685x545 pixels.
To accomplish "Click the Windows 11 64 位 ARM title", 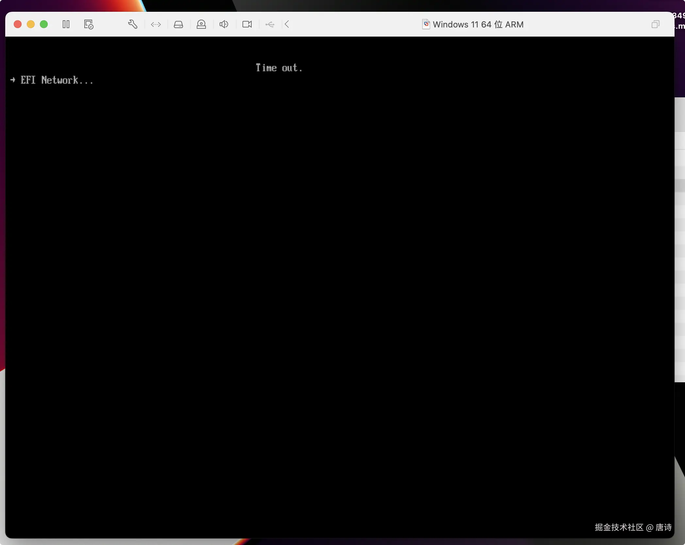I will 478,25.
